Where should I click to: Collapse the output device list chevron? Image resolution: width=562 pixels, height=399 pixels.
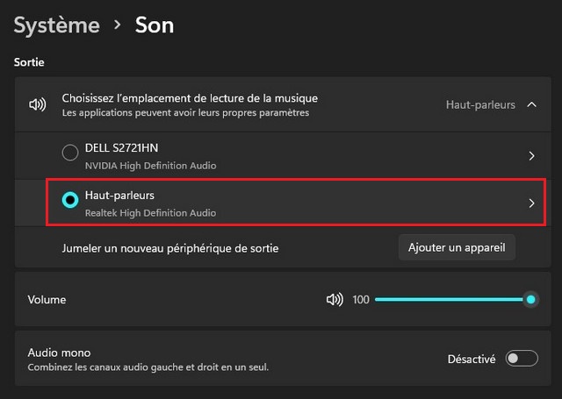coord(531,105)
